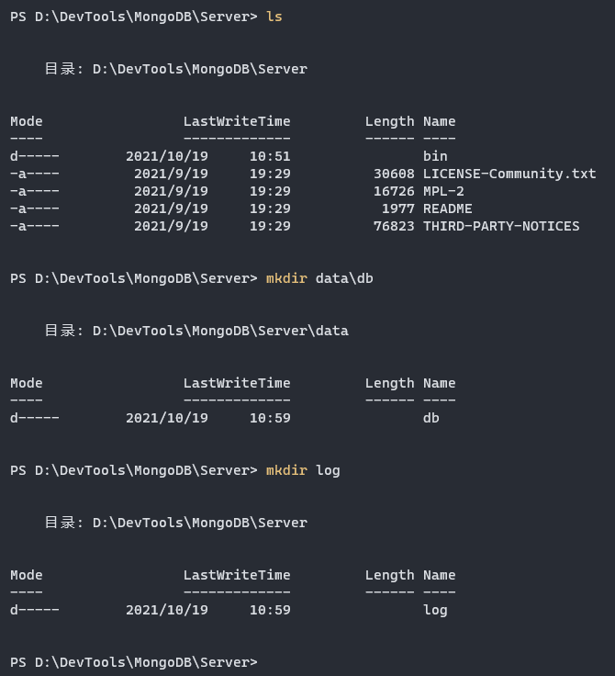The width and height of the screenshot is (615, 676).
Task: Click the THIRD-PARTY-NOTICES file name
Action: pyautogui.click(x=501, y=226)
